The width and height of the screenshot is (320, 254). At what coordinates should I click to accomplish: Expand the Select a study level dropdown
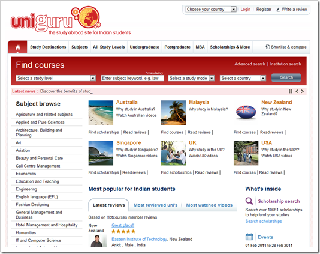tap(56, 78)
